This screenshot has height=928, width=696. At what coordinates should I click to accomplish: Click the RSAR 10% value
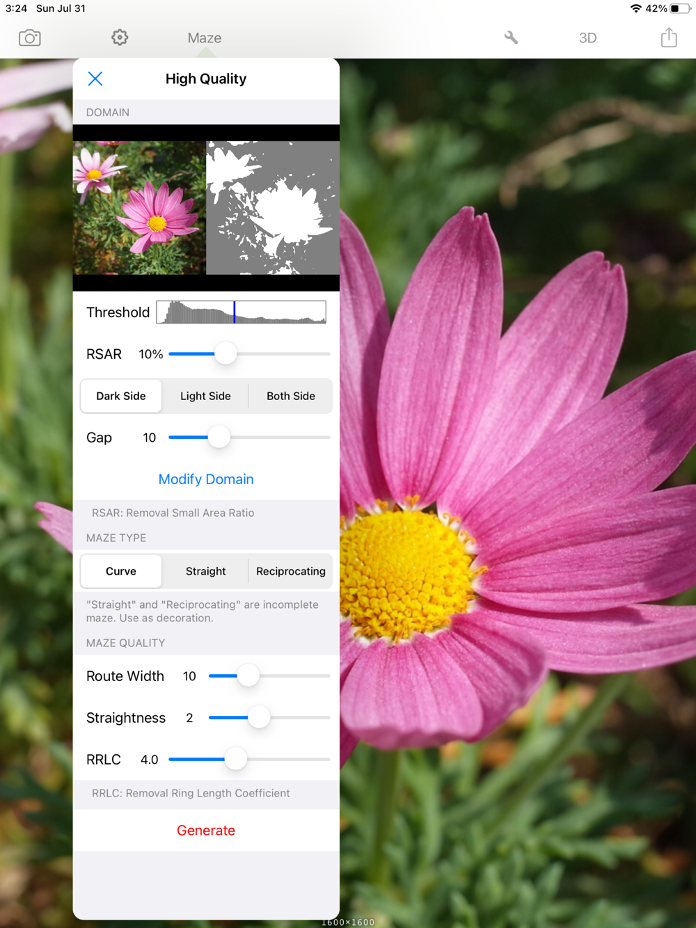(151, 354)
